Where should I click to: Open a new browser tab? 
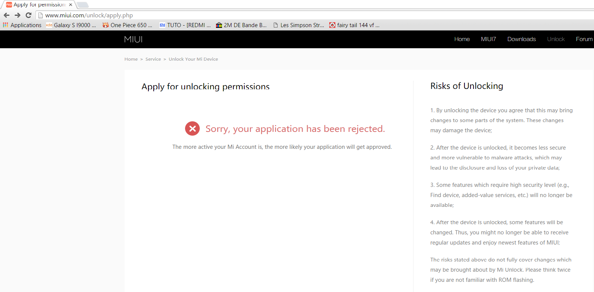pyautogui.click(x=83, y=5)
